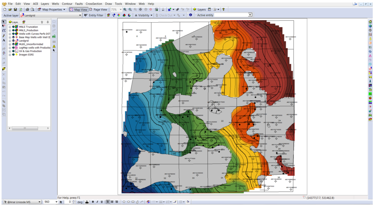Open the CrossSection menu
This screenshot has width=374, height=206.
(x=94, y=4)
